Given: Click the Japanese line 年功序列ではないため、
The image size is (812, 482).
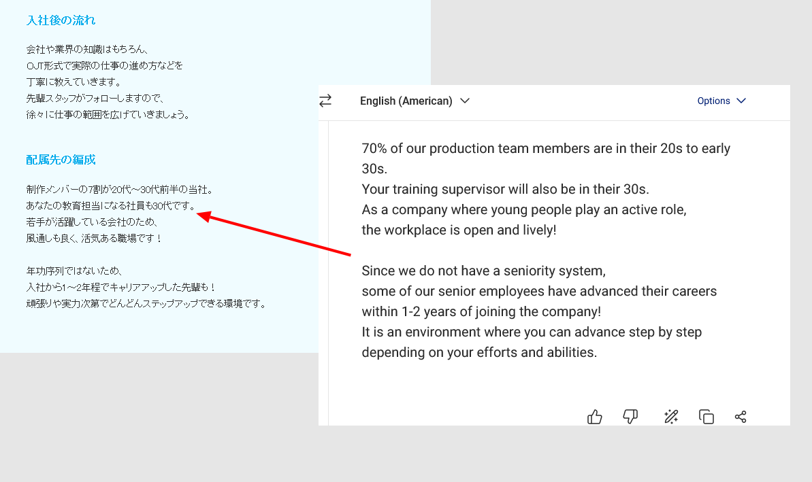Looking at the screenshot, I should tap(75, 271).
